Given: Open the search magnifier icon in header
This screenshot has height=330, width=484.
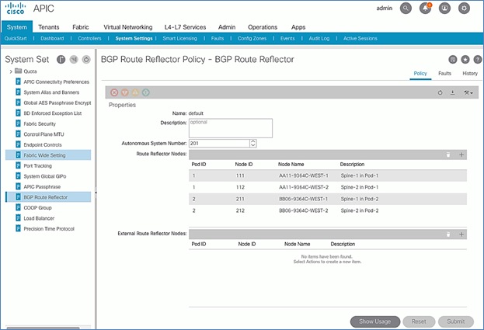Looking at the screenshot, I should click(406, 9).
